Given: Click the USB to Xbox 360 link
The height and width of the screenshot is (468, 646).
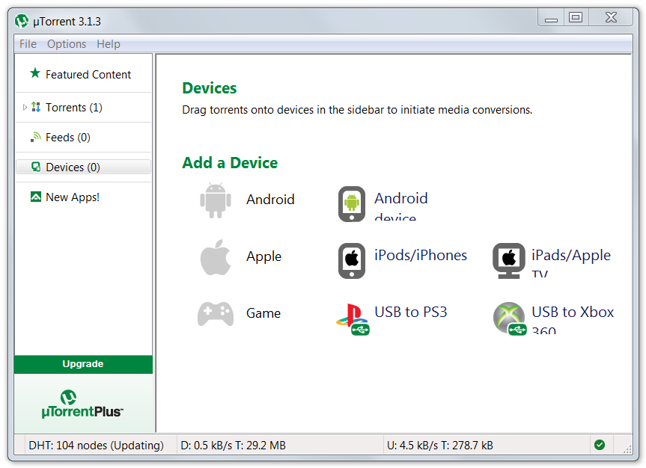Looking at the screenshot, I should 573,319.
